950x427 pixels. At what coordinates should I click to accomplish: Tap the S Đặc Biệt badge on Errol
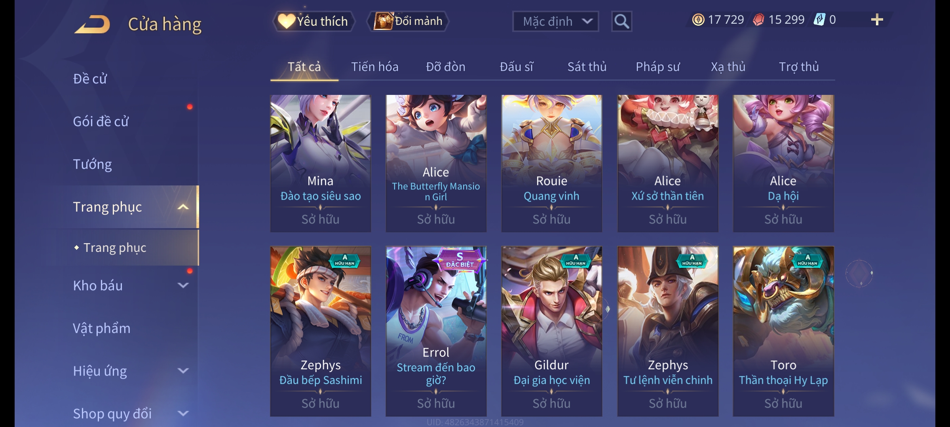click(x=460, y=261)
